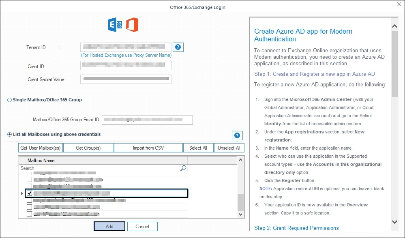This screenshot has width=405, height=238.
Task: Click Select All mailboxes button
Action: [x=198, y=148]
